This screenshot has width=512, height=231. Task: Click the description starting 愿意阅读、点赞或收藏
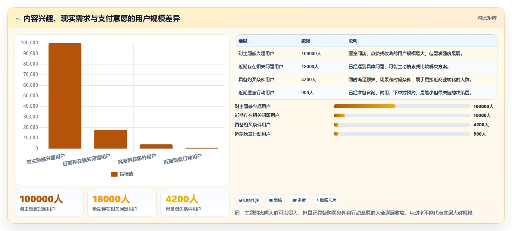coord(406,54)
